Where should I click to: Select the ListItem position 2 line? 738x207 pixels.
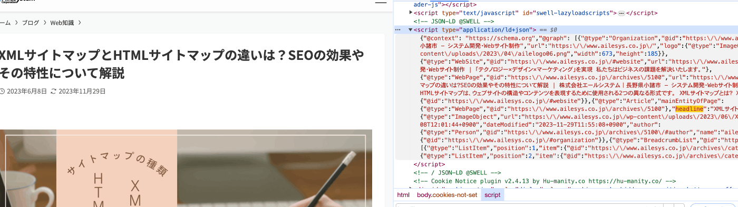click(579, 157)
